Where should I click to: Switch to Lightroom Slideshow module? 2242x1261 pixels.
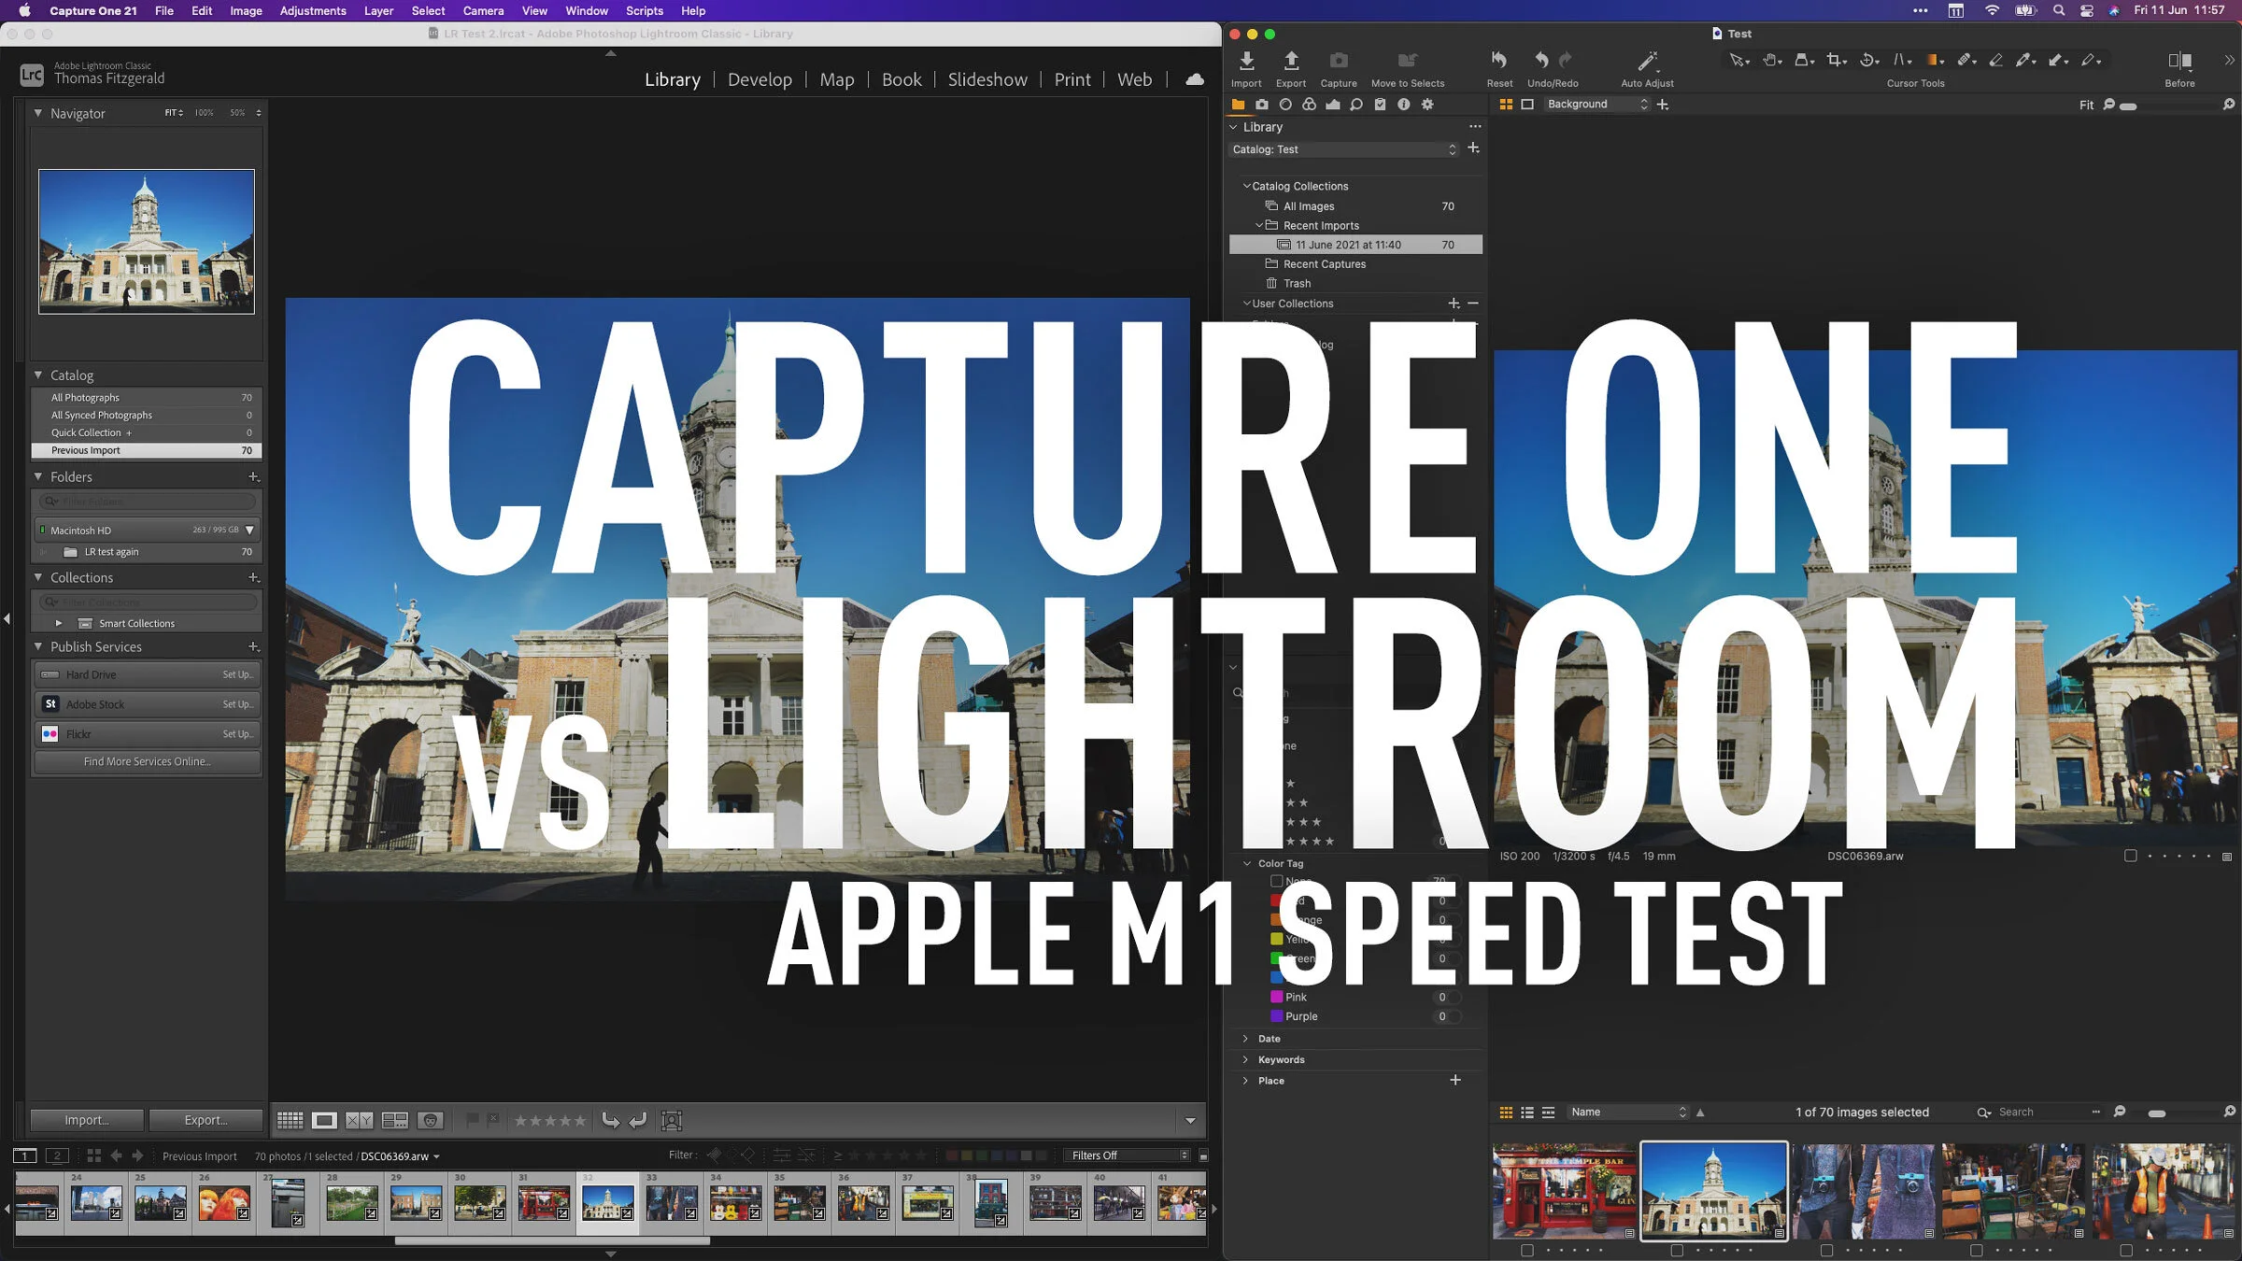(x=987, y=79)
